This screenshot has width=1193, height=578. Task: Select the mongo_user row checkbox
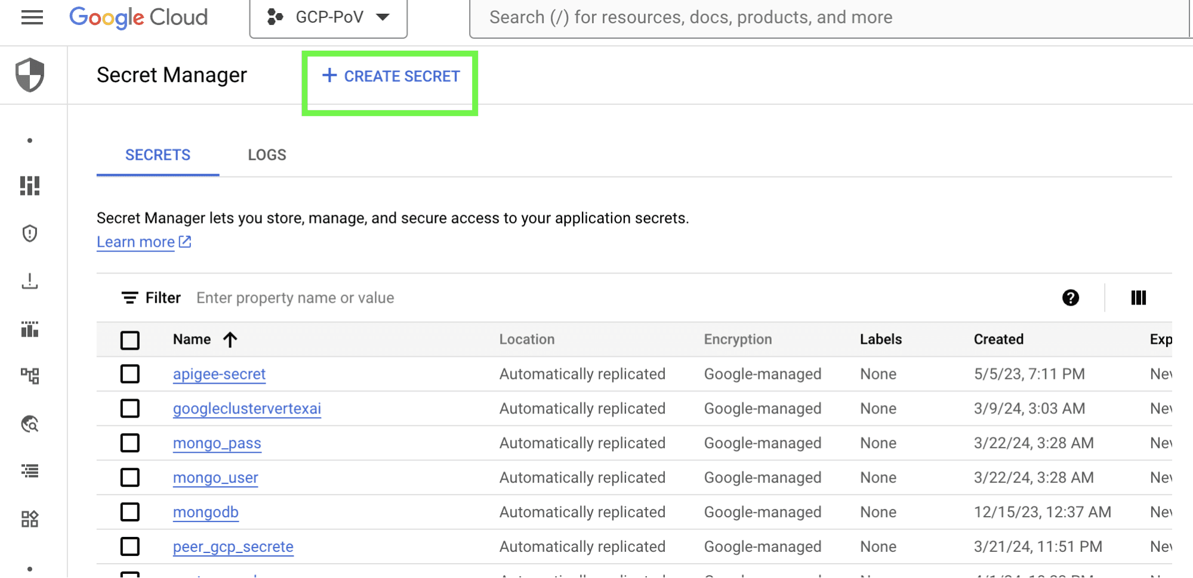[130, 478]
